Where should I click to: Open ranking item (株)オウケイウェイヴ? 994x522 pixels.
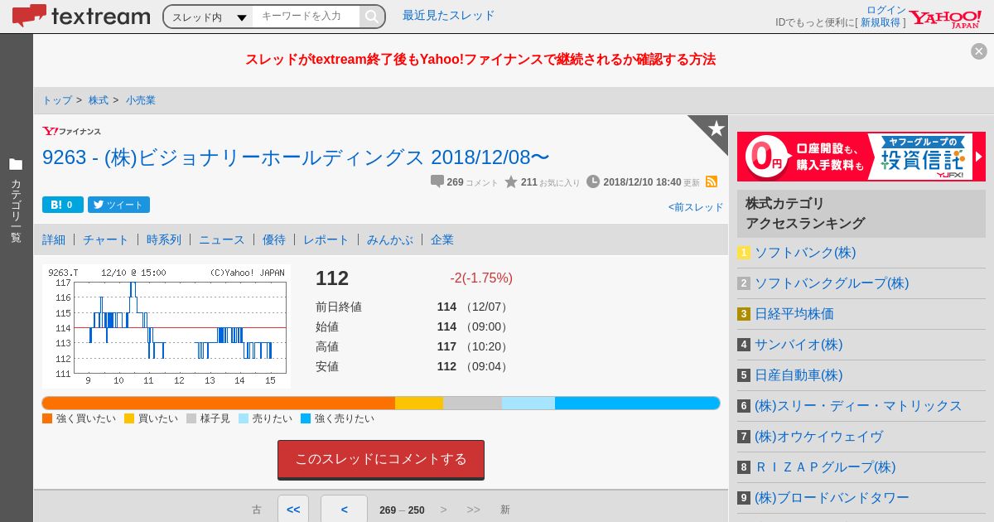click(x=819, y=437)
